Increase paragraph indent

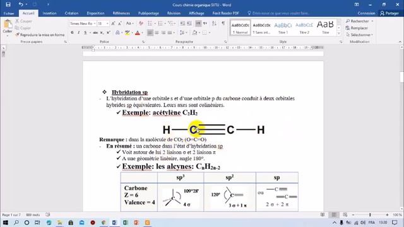coord(189,23)
